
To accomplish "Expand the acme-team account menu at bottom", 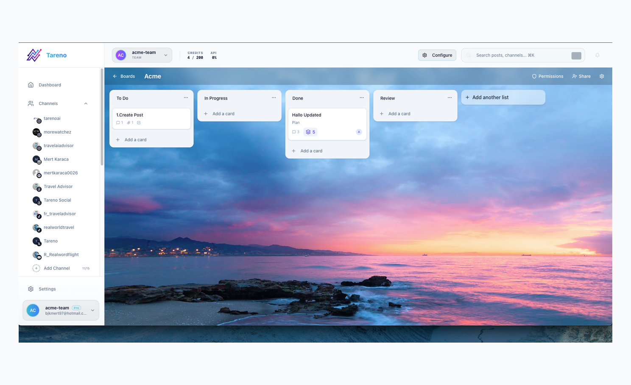I will pyautogui.click(x=61, y=310).
